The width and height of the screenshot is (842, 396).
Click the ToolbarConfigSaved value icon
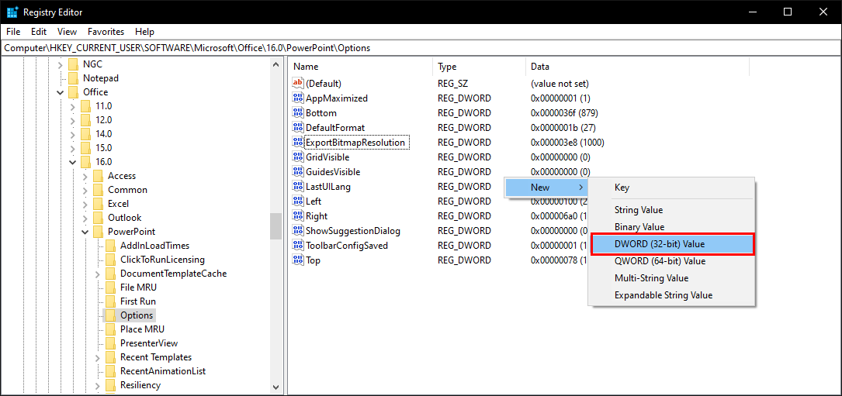[x=297, y=246]
